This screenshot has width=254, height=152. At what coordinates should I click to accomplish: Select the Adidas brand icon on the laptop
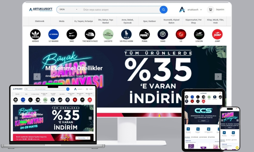(15, 100)
